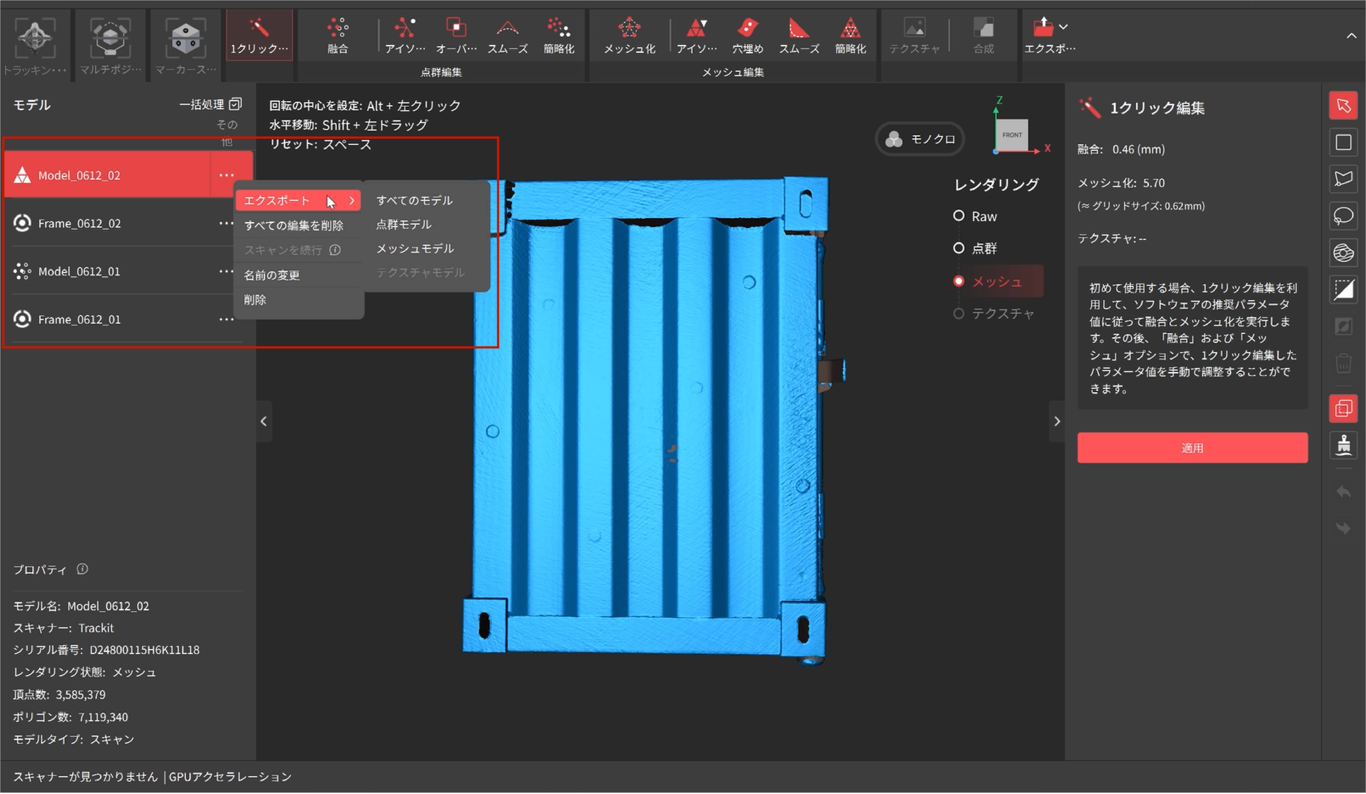Click the モノクロ color mode button
Viewport: 1366px width, 794px height.
tap(919, 140)
